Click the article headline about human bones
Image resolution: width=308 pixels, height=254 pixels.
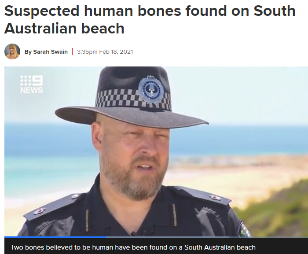pyautogui.click(x=150, y=19)
